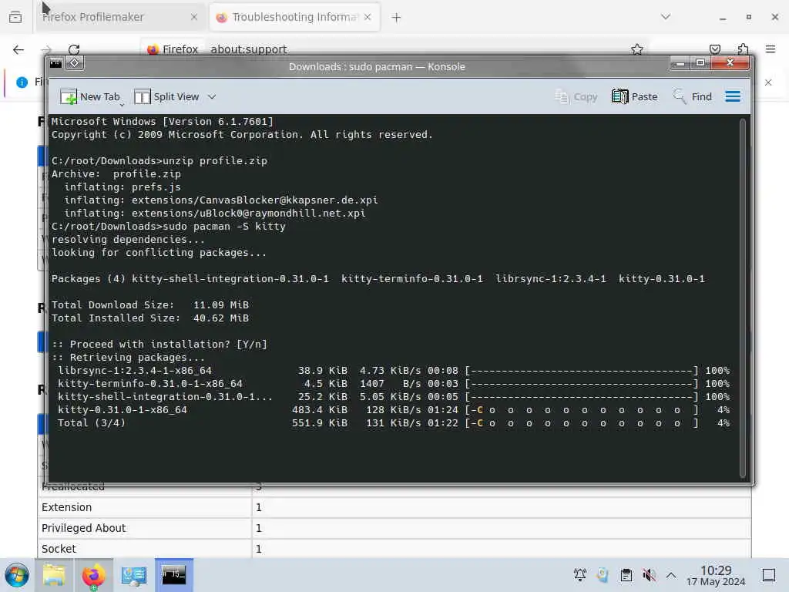Reload the Firefox page
This screenshot has height=592, width=789.
pos(74,49)
